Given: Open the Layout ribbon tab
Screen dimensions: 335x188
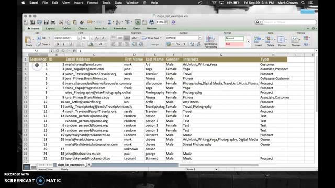Looking at the screenshot, I should pos(50,28).
